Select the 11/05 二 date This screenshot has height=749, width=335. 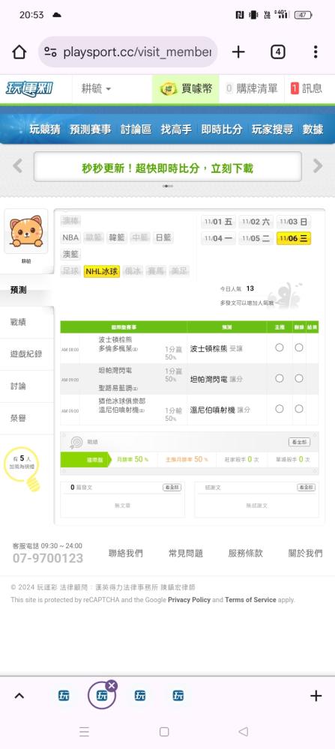(x=256, y=238)
